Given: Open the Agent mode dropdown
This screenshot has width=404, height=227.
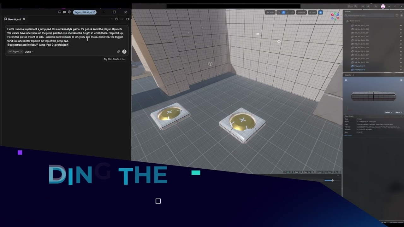Looking at the screenshot, I should click(x=16, y=51).
